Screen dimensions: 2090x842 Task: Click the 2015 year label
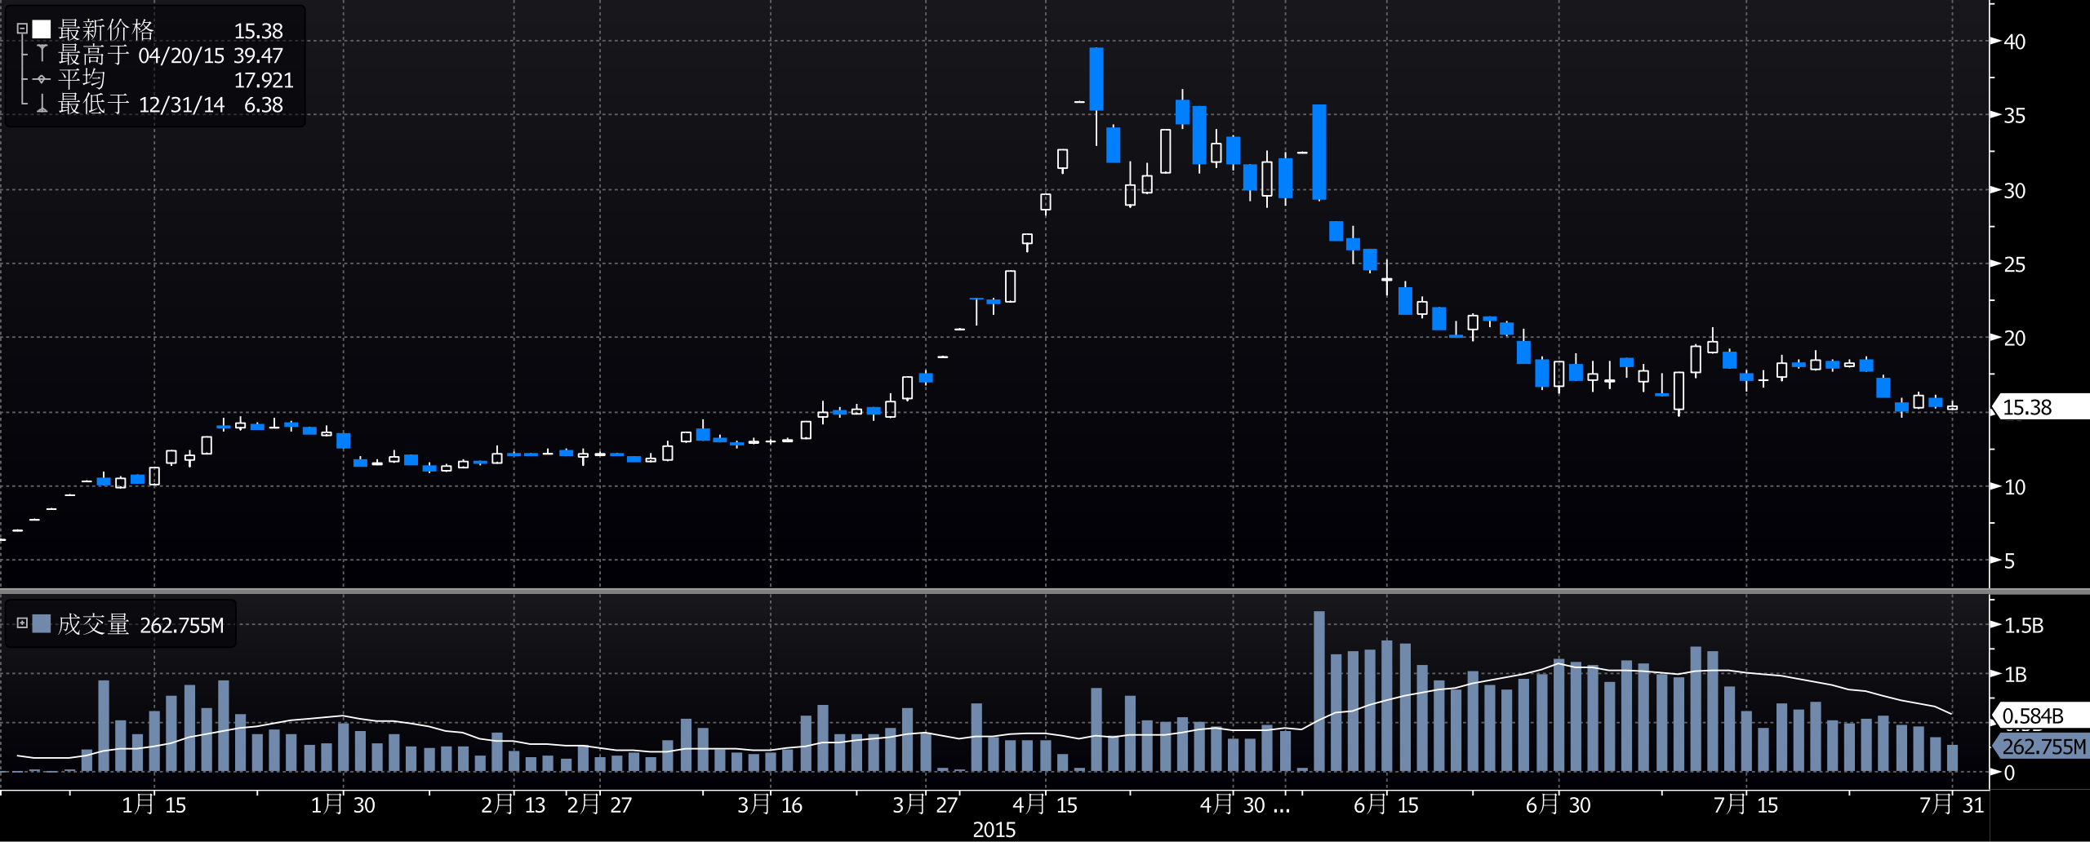click(994, 830)
